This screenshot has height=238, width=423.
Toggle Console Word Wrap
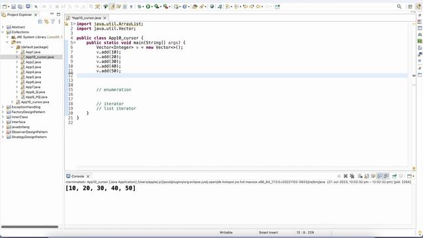tap(373, 176)
